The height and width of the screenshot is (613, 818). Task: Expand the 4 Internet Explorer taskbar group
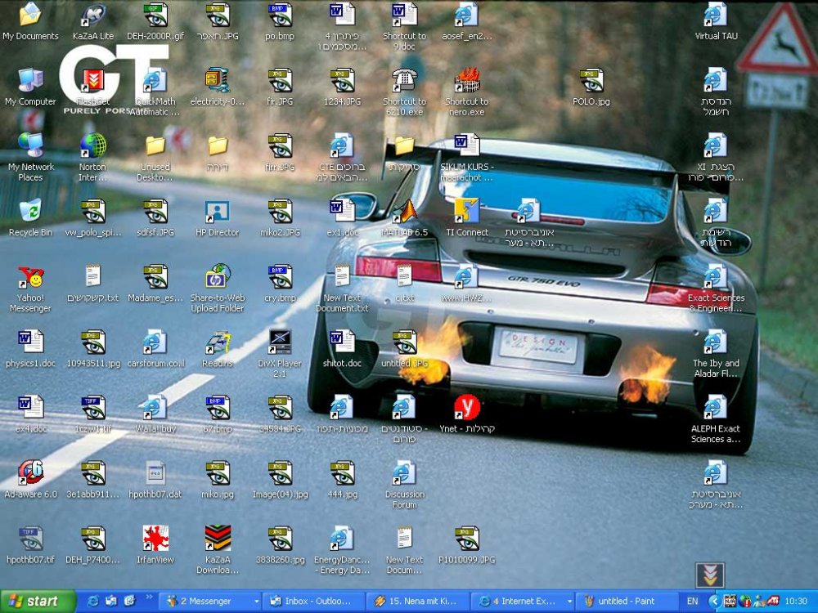coord(522,601)
